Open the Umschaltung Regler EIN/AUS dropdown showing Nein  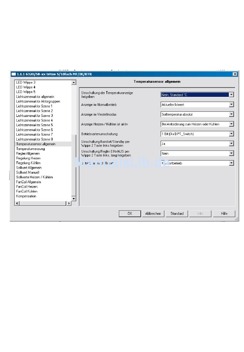[x=197, y=153]
